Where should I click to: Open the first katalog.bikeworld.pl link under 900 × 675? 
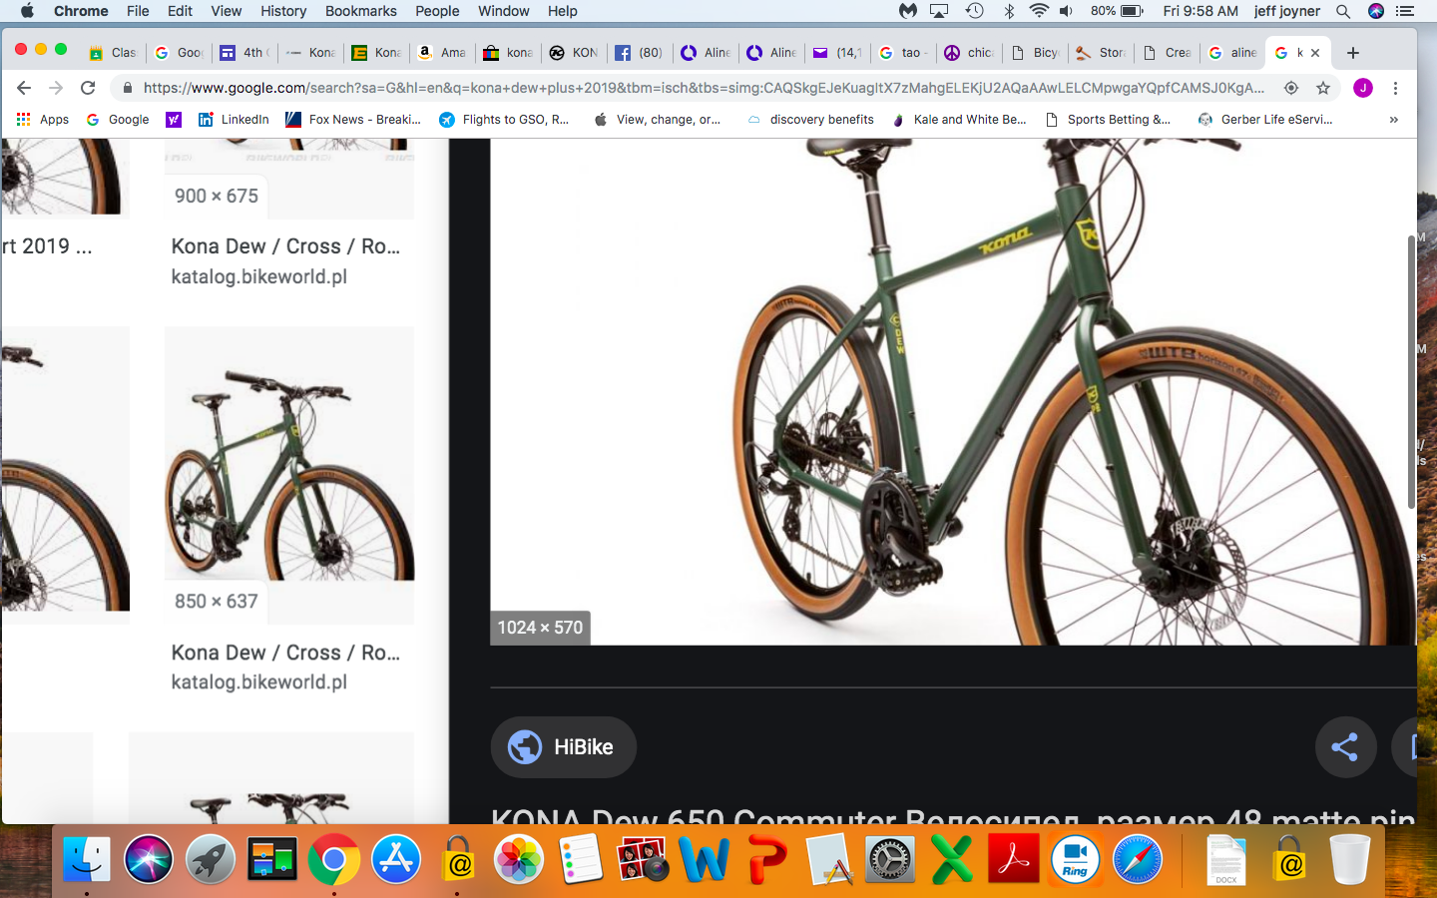[259, 276]
